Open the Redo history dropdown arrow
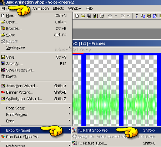The height and width of the screenshot is (147, 161). [128, 16]
